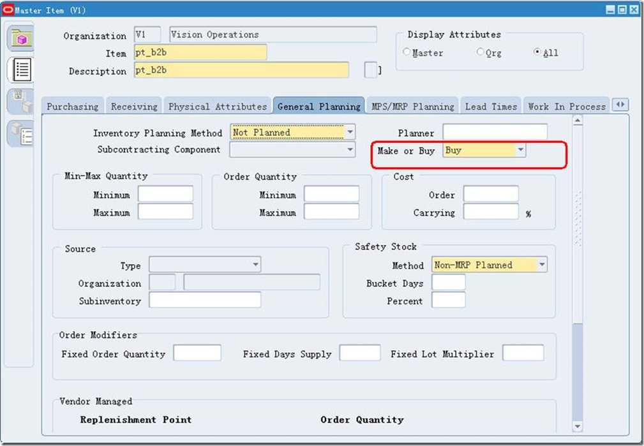Image resolution: width=644 pixels, height=446 pixels.
Task: Click the Order Quantity Maximum field
Action: point(331,211)
